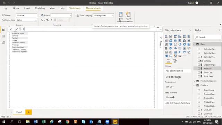This screenshot has width=222, height=125.
Task: Select the area chart visual
Action: point(171,40)
